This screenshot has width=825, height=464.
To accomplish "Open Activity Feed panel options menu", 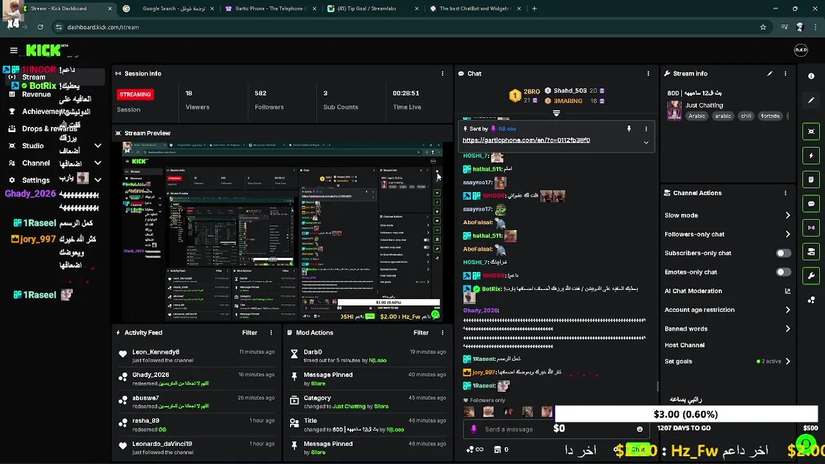I will coord(271,333).
